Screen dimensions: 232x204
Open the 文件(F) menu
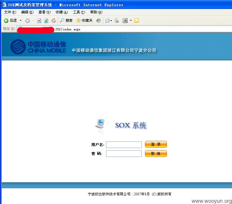(10, 12)
